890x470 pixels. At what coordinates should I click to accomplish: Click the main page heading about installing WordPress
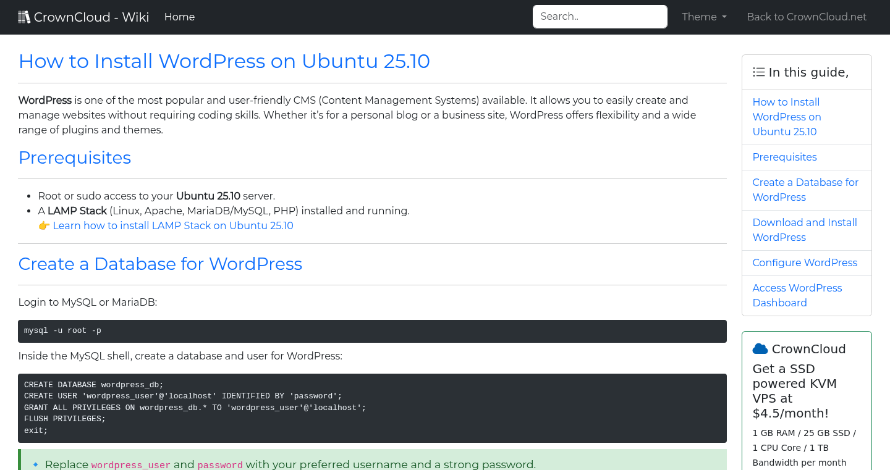[224, 61]
